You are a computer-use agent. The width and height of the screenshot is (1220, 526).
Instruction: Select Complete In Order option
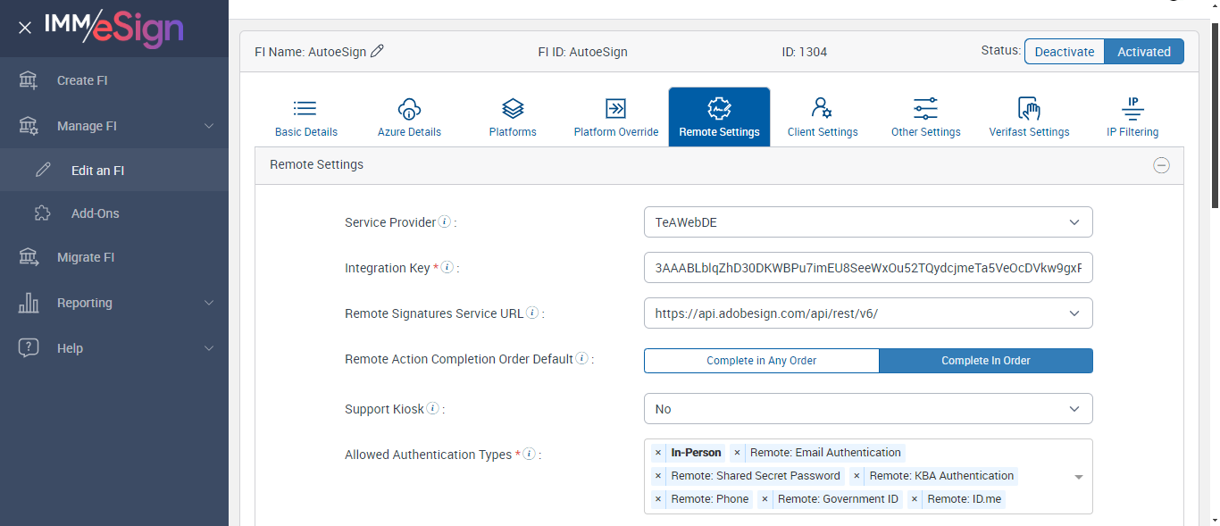pyautogui.click(x=985, y=361)
